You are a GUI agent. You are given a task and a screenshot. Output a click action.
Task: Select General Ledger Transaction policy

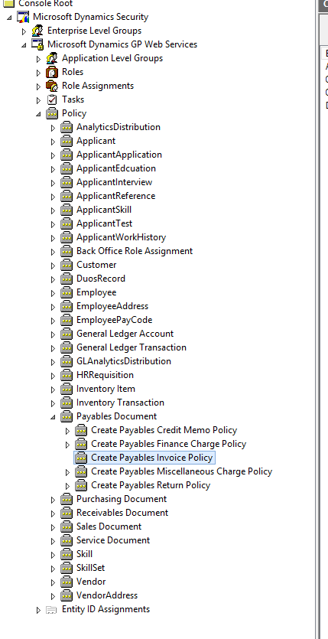(132, 347)
